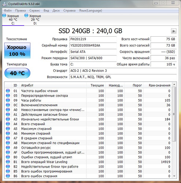Click the 40 °C temperature button
181x183 pixels.
point(17,73)
